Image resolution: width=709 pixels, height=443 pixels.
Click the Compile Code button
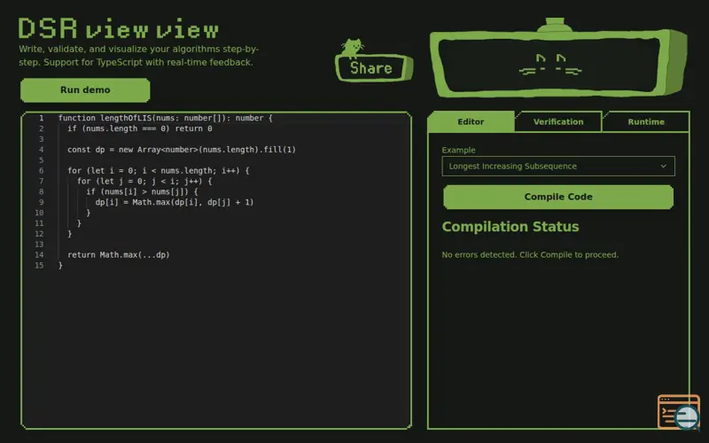point(558,197)
